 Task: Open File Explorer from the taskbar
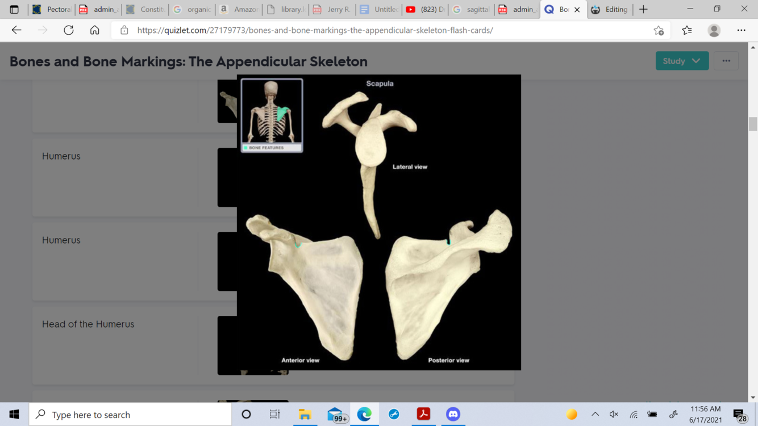pyautogui.click(x=305, y=415)
